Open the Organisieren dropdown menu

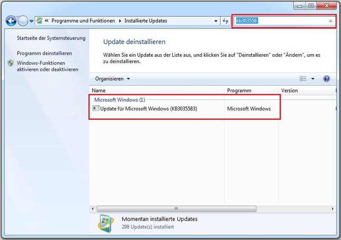(x=113, y=79)
